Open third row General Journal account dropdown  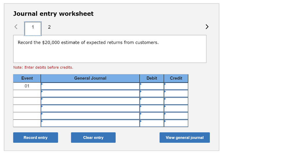pos(90,101)
